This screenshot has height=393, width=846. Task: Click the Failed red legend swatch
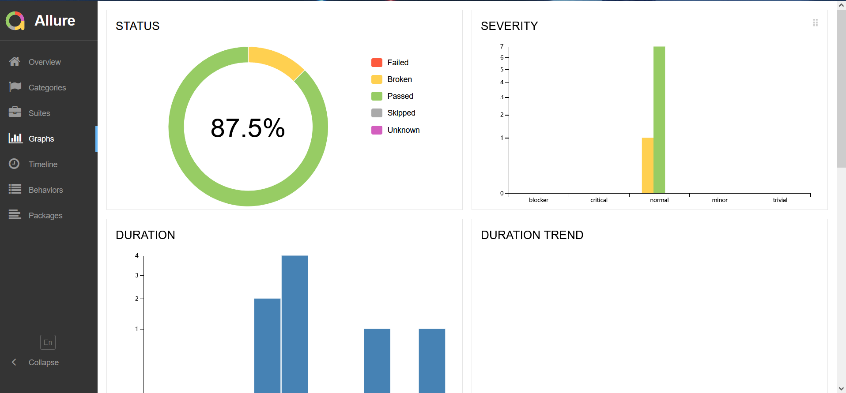tap(377, 63)
